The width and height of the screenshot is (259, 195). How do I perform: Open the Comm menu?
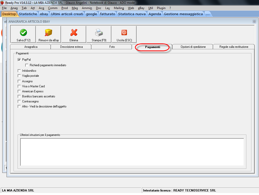(53, 8)
